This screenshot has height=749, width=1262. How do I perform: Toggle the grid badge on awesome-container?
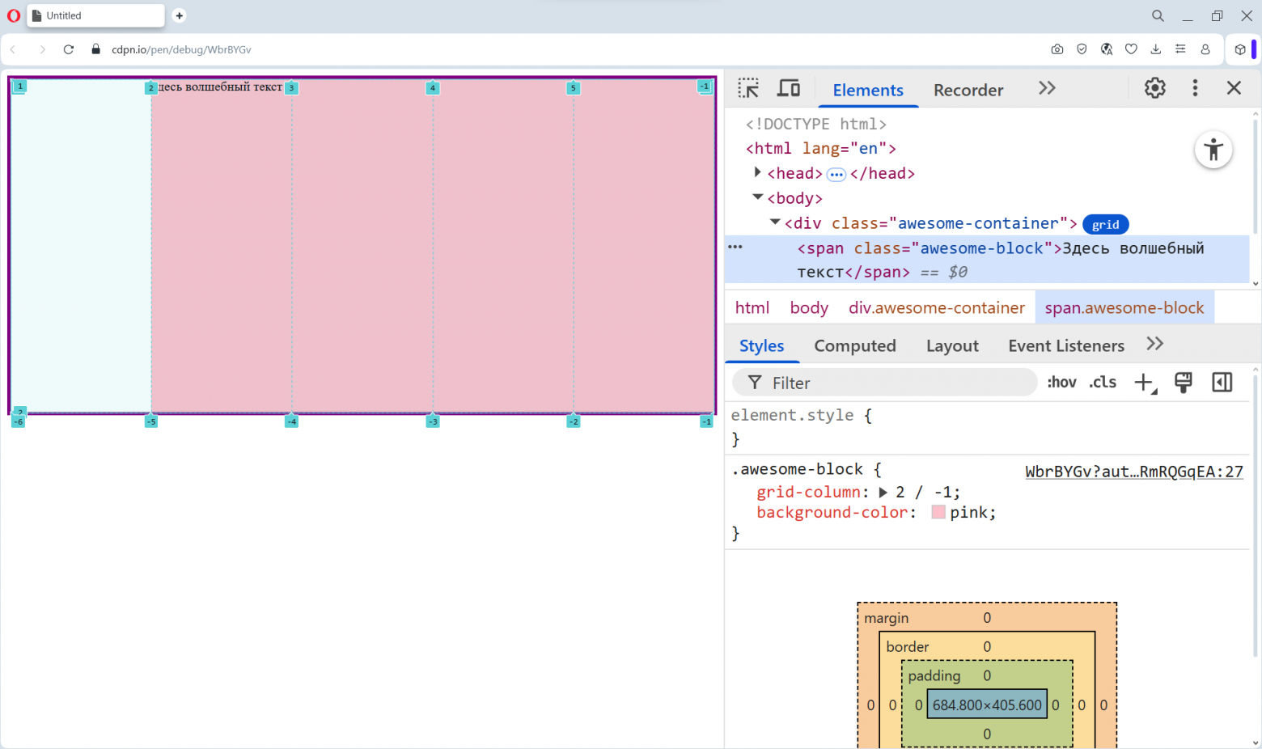pyautogui.click(x=1105, y=224)
